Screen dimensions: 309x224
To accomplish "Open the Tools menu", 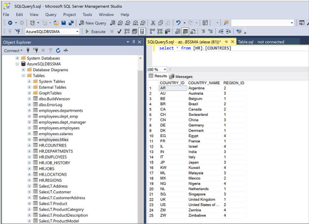I will (87, 15).
